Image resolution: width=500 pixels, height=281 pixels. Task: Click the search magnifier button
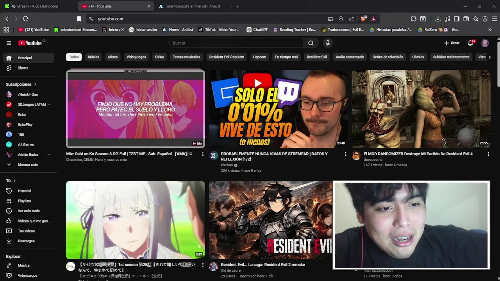(x=311, y=43)
